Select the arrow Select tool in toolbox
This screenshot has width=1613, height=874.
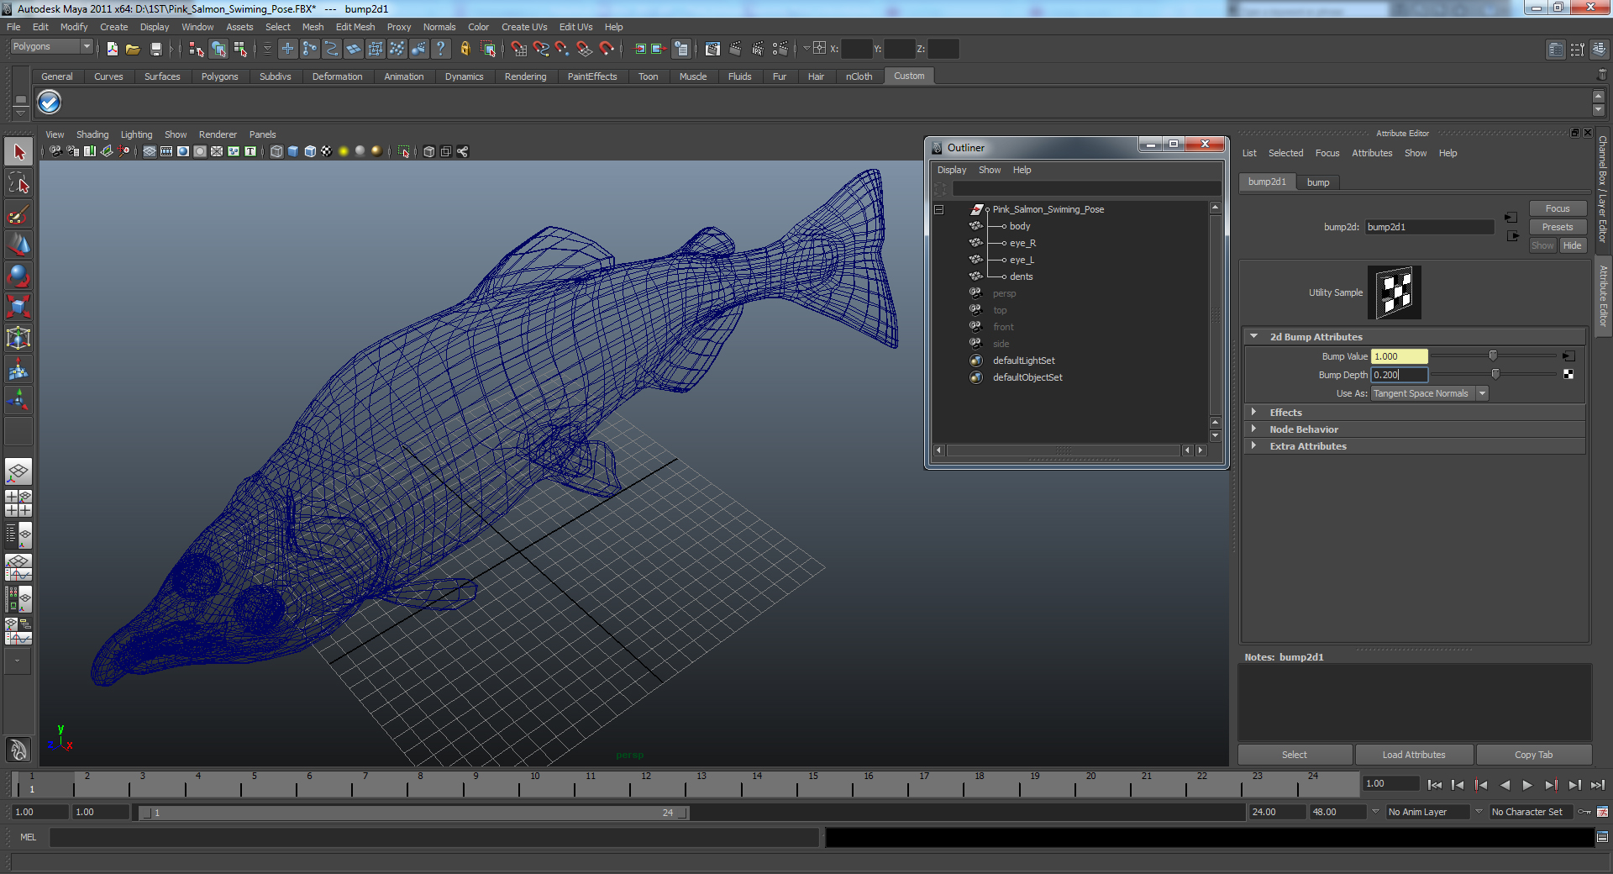tap(18, 152)
